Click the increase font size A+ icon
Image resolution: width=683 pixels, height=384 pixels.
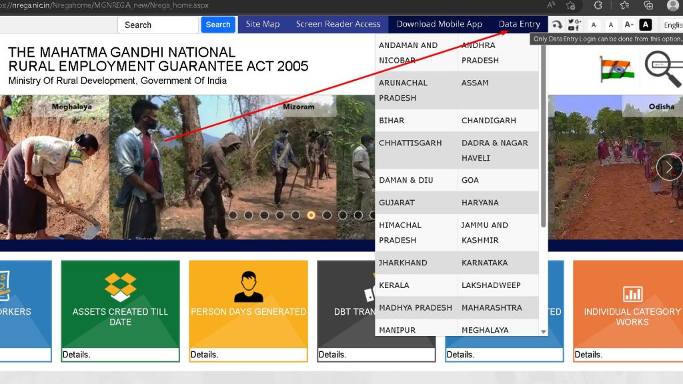pyautogui.click(x=628, y=25)
